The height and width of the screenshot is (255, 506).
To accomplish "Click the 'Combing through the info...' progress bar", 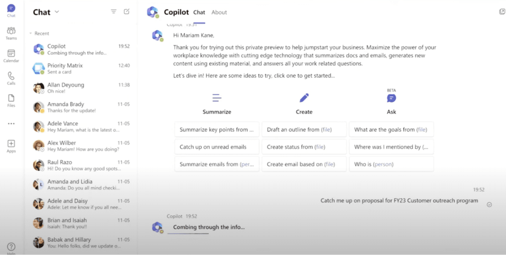I will [188, 233].
